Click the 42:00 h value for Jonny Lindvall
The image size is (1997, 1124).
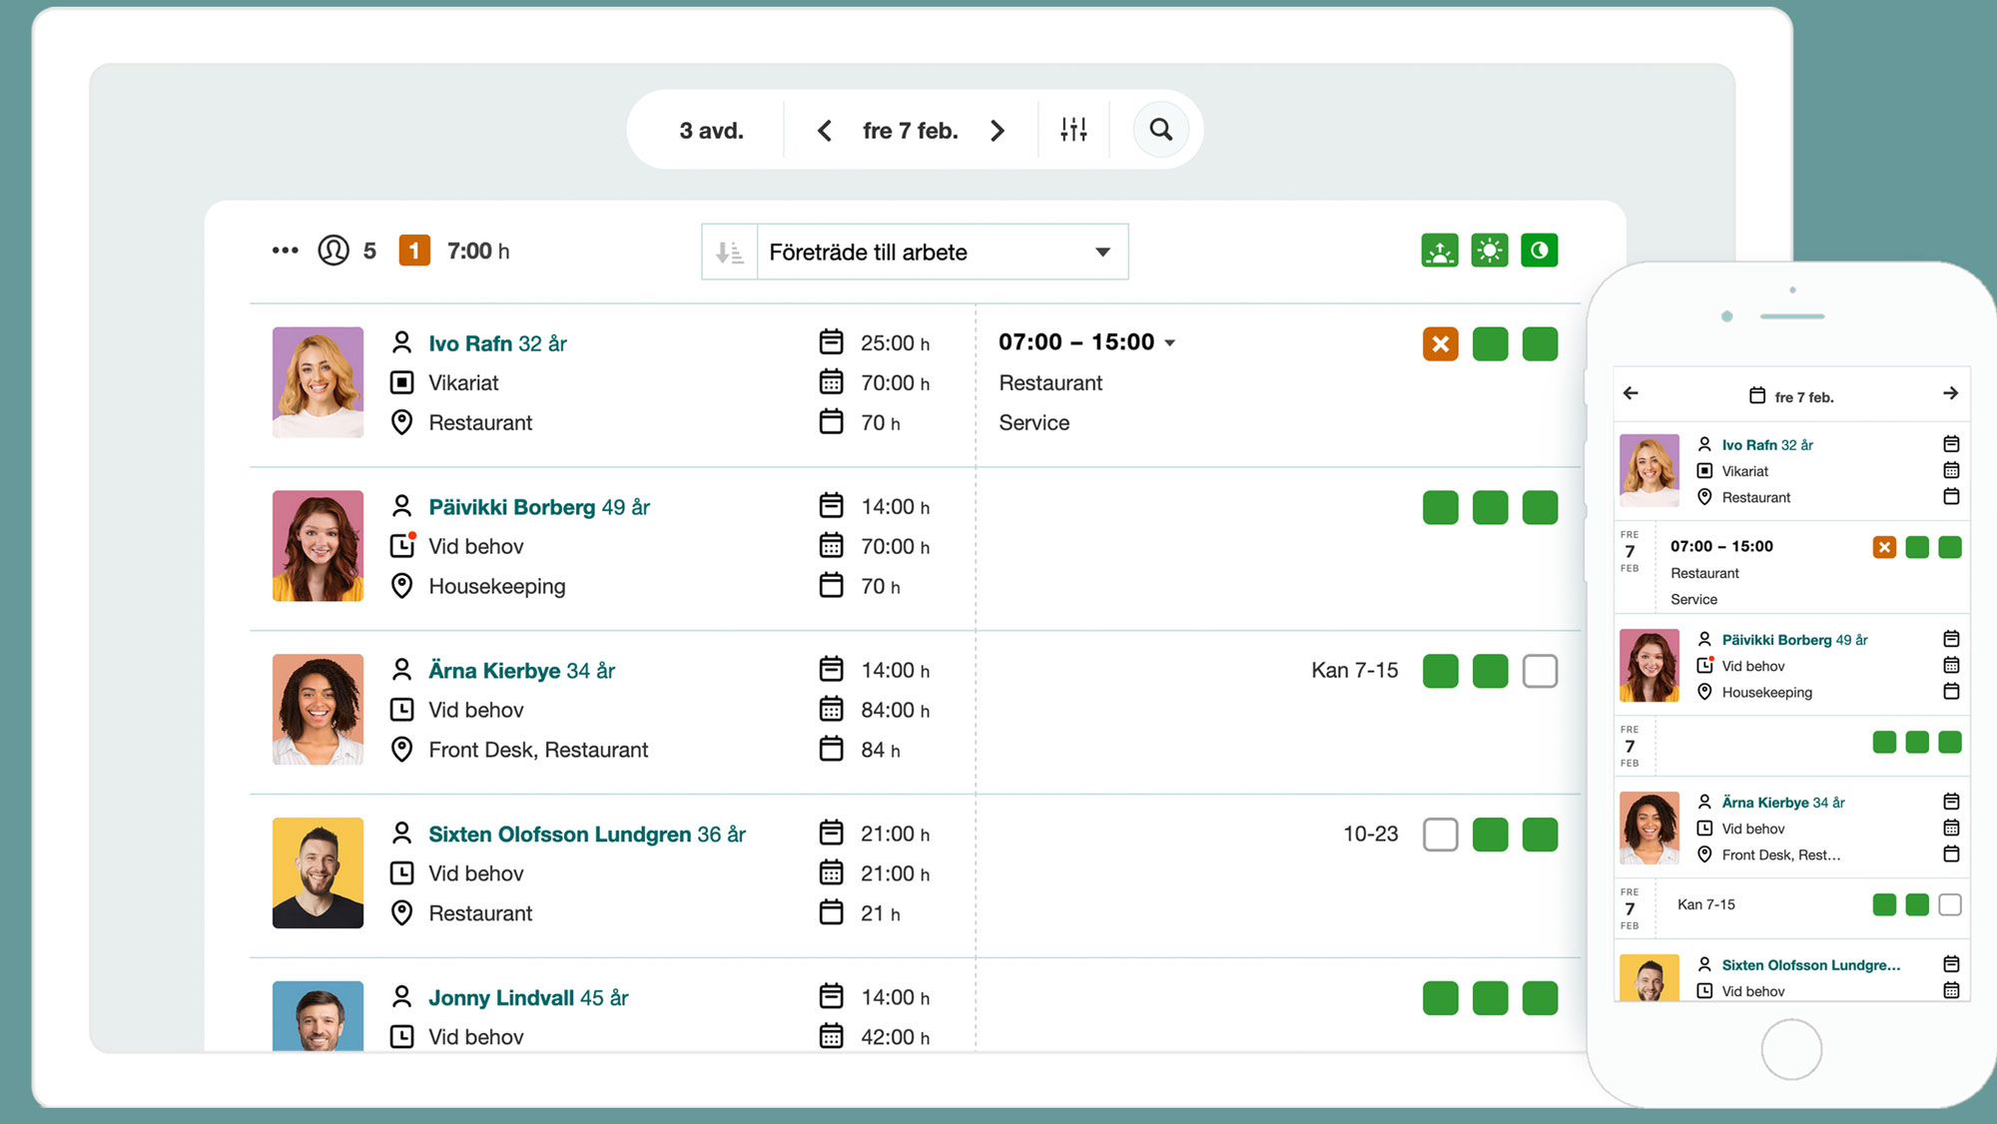tap(895, 1037)
